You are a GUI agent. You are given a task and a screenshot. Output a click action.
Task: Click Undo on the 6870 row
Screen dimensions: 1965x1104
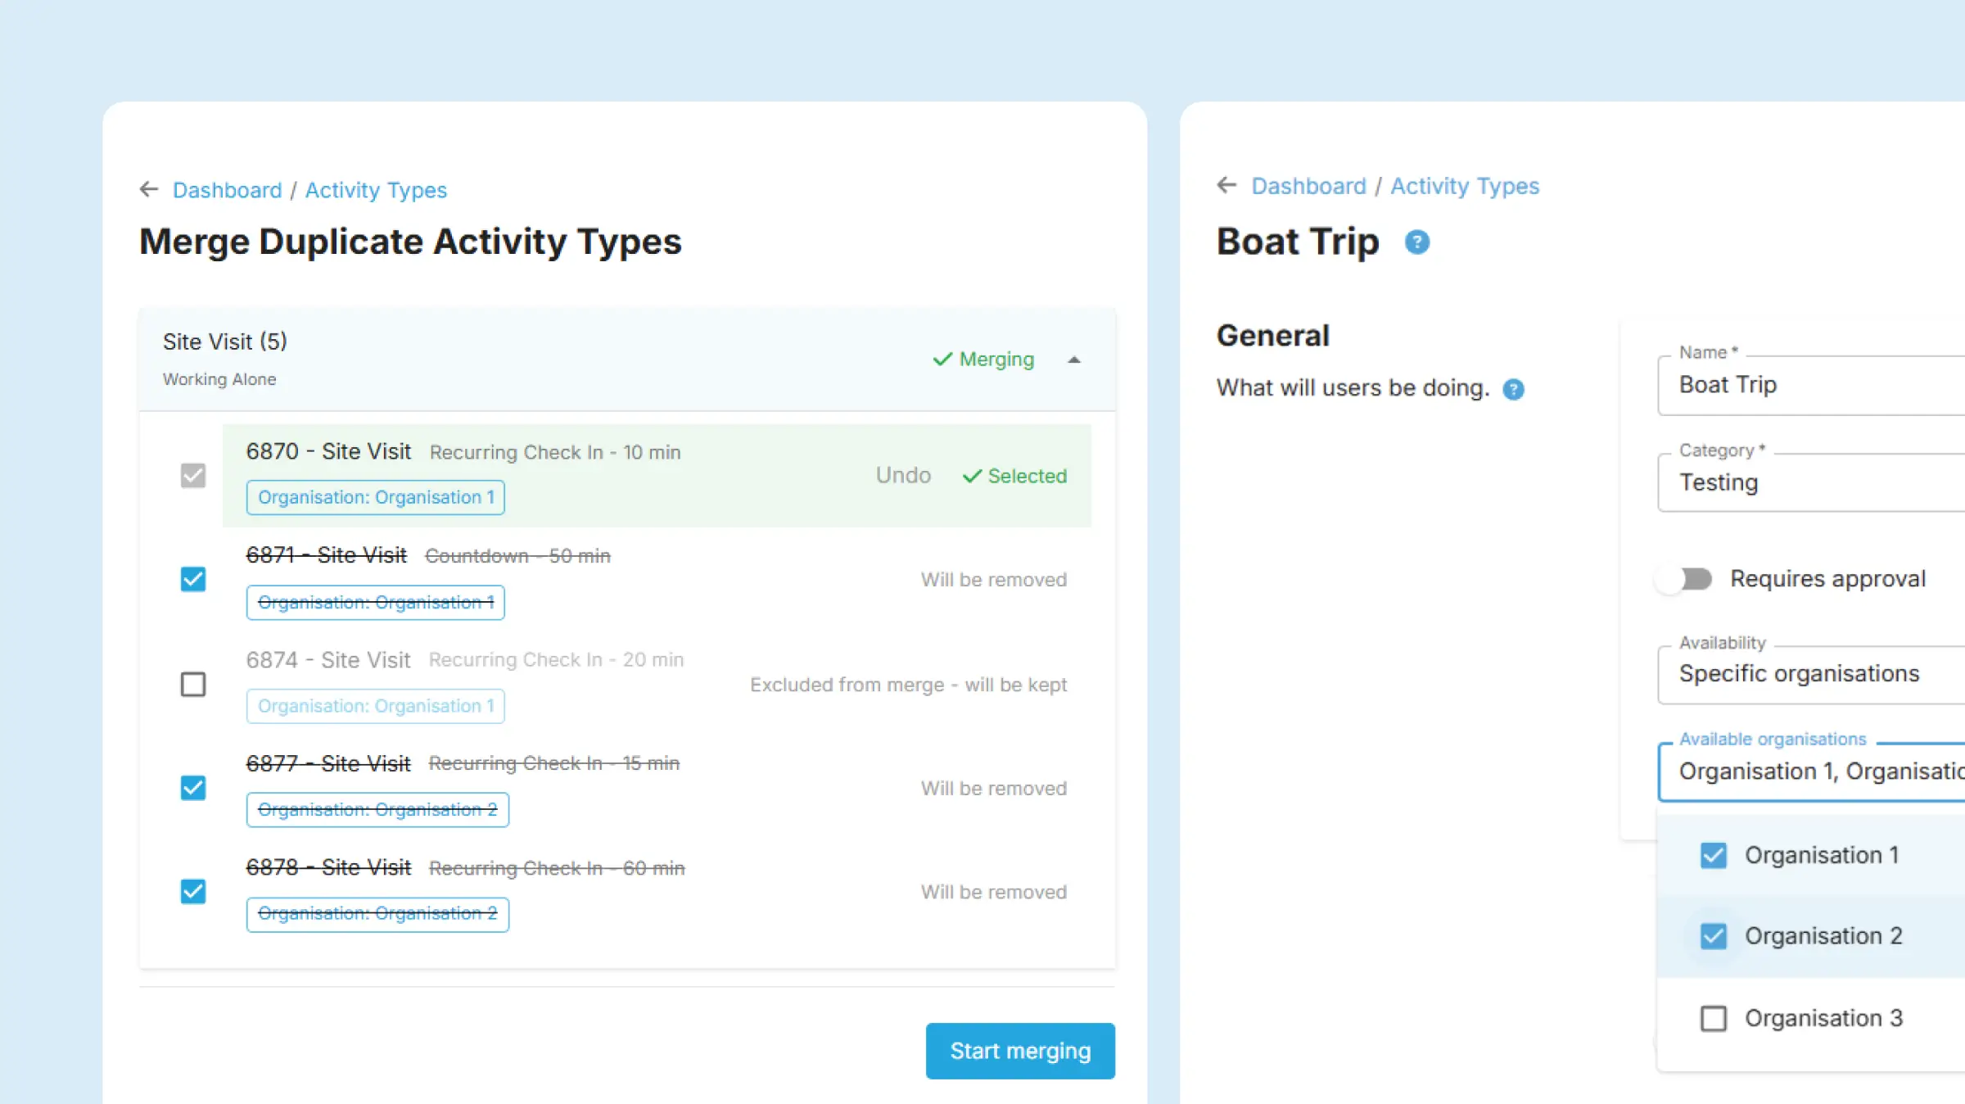pos(903,476)
